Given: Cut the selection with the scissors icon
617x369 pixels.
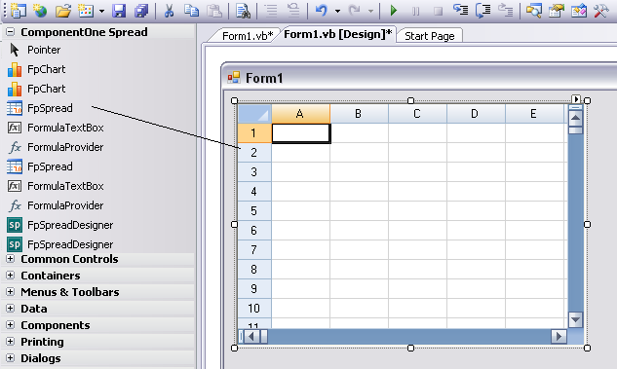Looking at the screenshot, I should pos(169,11).
